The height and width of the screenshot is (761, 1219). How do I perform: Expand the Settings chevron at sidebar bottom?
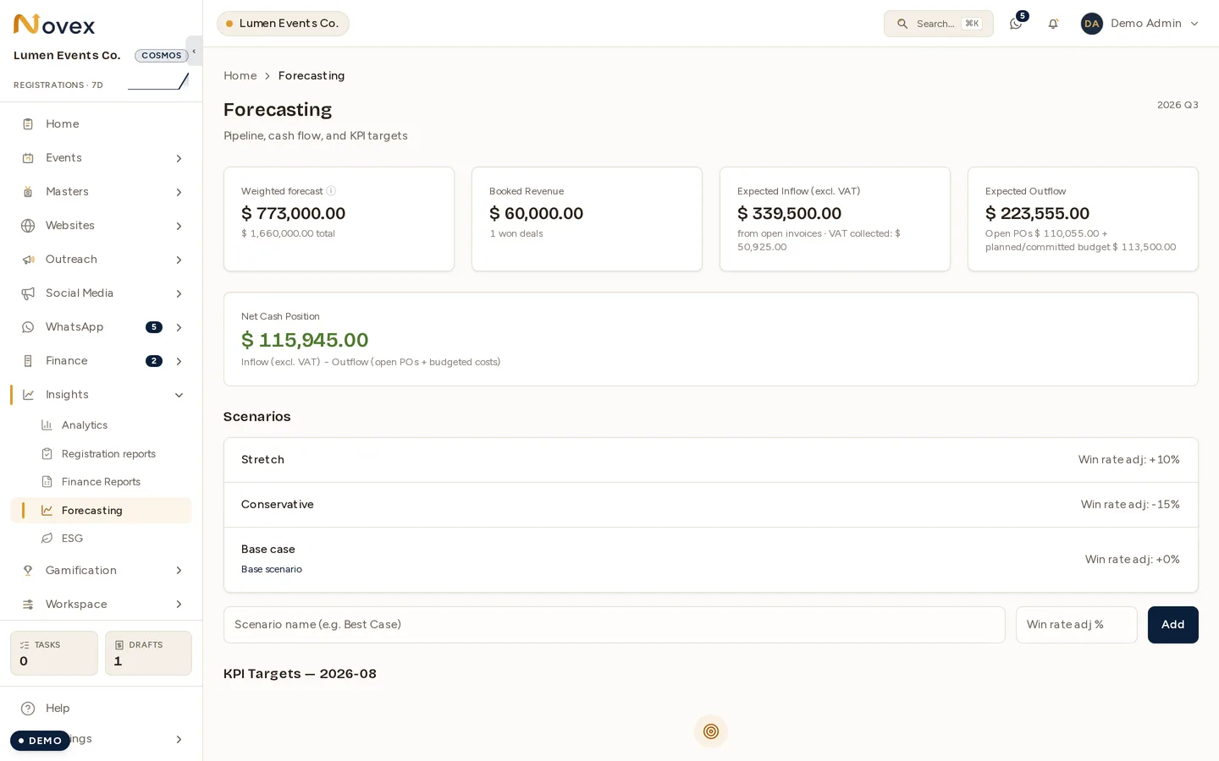click(x=179, y=740)
